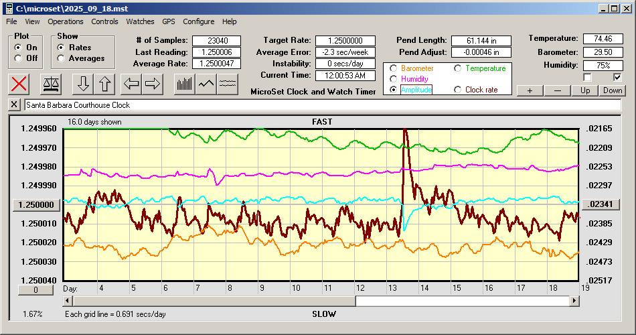Click the left arrow toolbar icon
This screenshot has width=636, height=335.
click(131, 84)
